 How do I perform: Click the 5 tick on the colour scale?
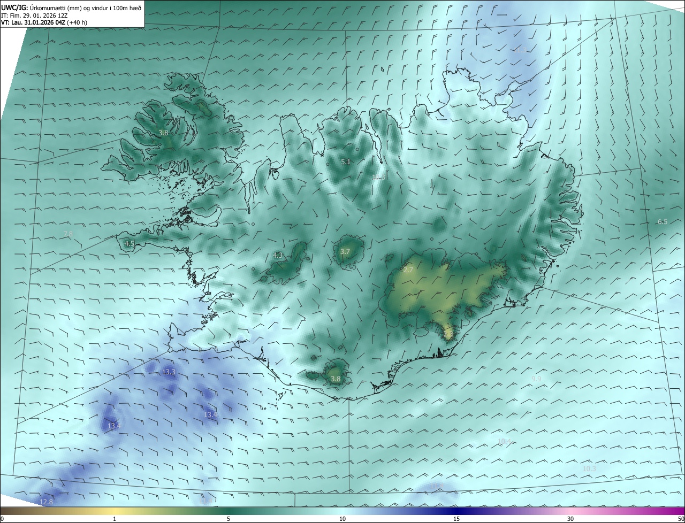pos(229,519)
